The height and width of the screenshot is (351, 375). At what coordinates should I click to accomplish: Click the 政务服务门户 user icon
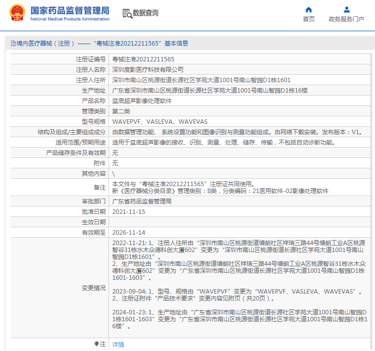(x=347, y=10)
